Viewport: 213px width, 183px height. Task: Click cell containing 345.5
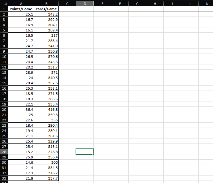click(46, 62)
